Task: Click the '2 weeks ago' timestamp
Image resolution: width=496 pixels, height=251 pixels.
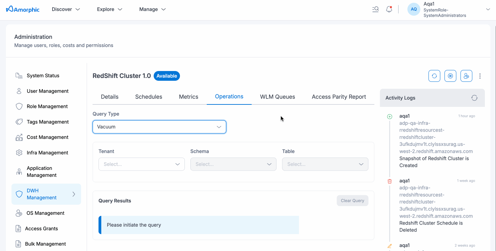Action: tap(465, 245)
